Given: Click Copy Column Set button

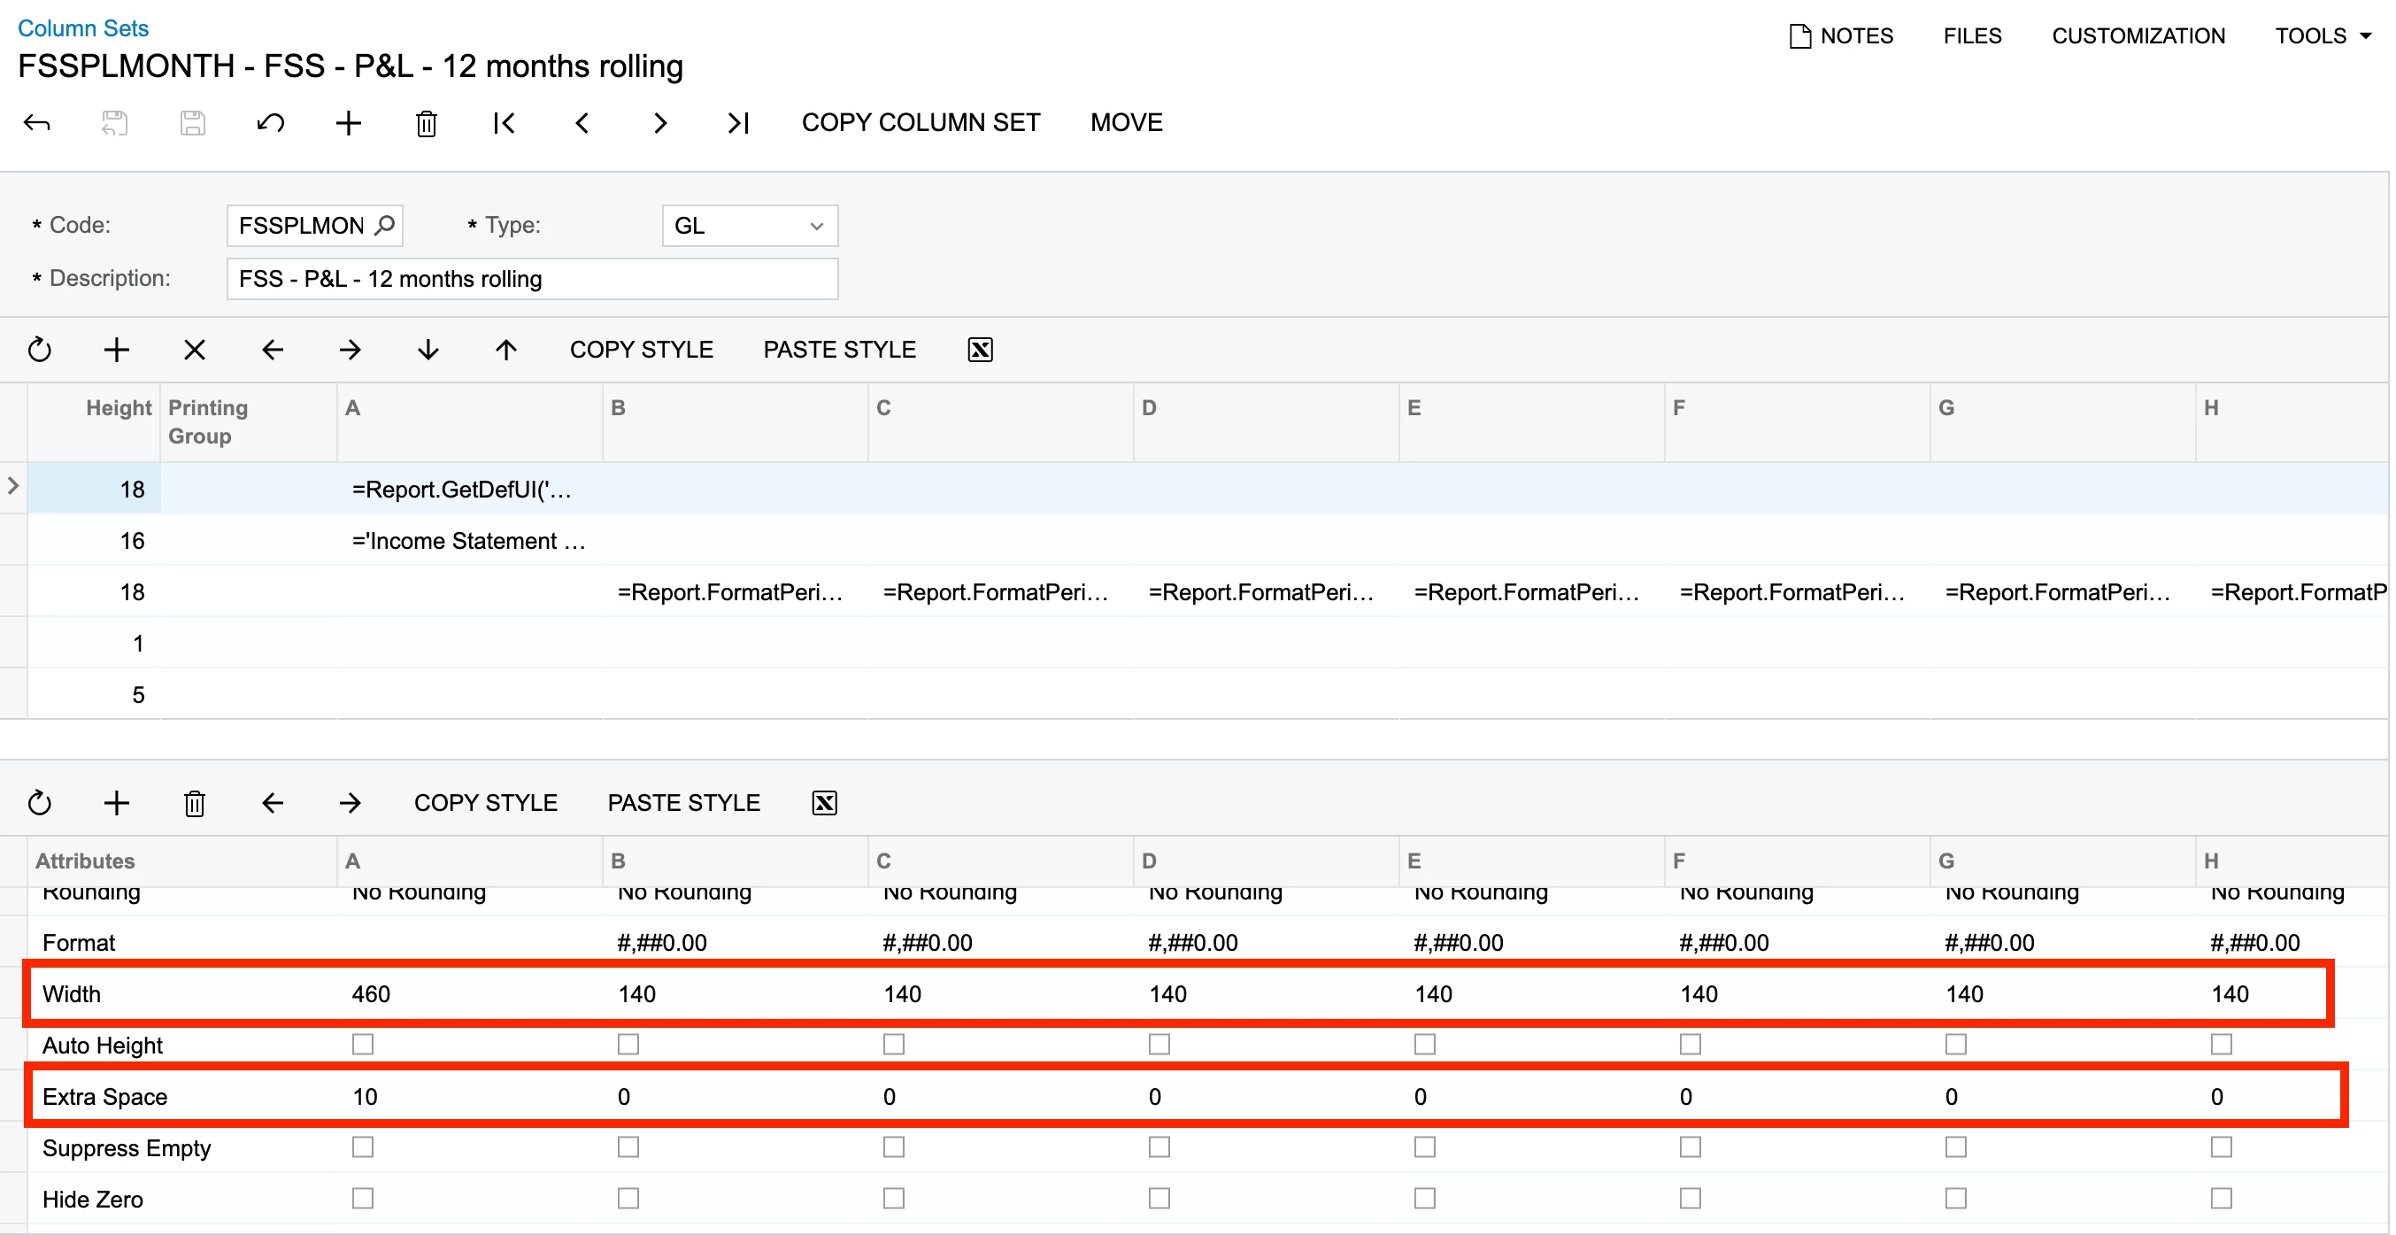Looking at the screenshot, I should click(x=921, y=123).
